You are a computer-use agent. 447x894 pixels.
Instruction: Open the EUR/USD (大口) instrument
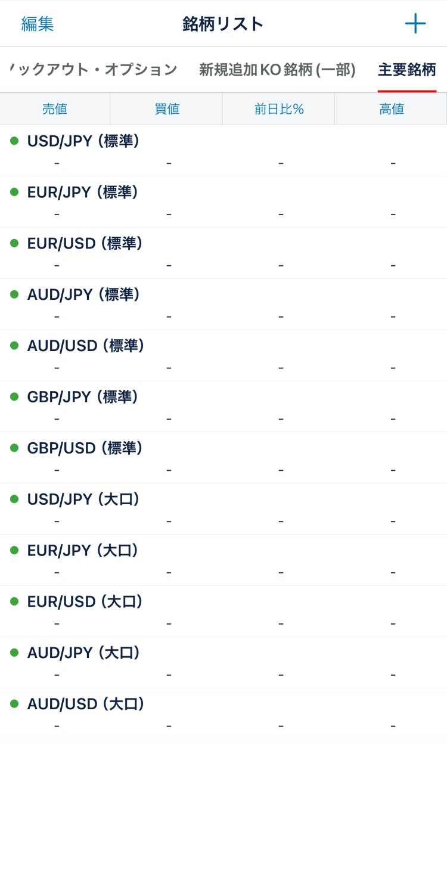point(85,603)
